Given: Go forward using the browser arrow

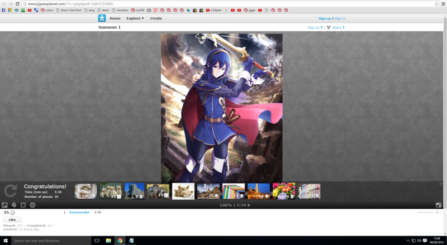Looking at the screenshot, I should (x=11, y=4).
